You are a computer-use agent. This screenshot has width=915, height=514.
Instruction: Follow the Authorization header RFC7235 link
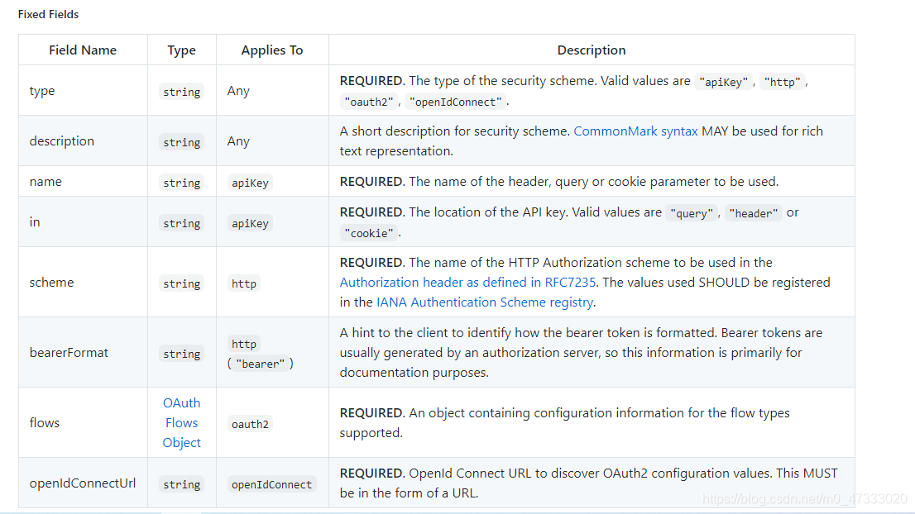click(469, 282)
